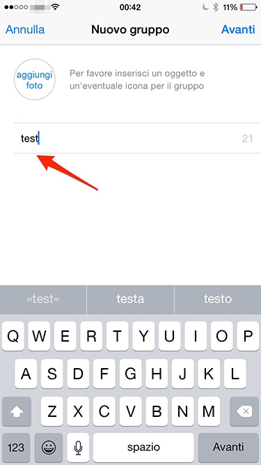Tap the spazio space bar

point(143,448)
